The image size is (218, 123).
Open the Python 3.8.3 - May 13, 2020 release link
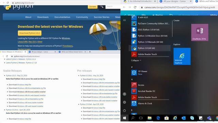(17, 76)
